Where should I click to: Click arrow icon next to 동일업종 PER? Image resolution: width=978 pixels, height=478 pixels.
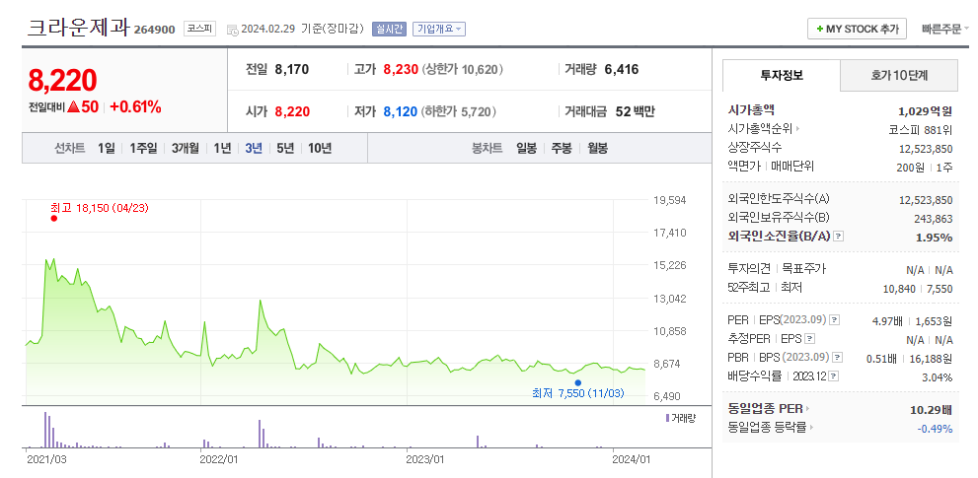click(x=807, y=409)
